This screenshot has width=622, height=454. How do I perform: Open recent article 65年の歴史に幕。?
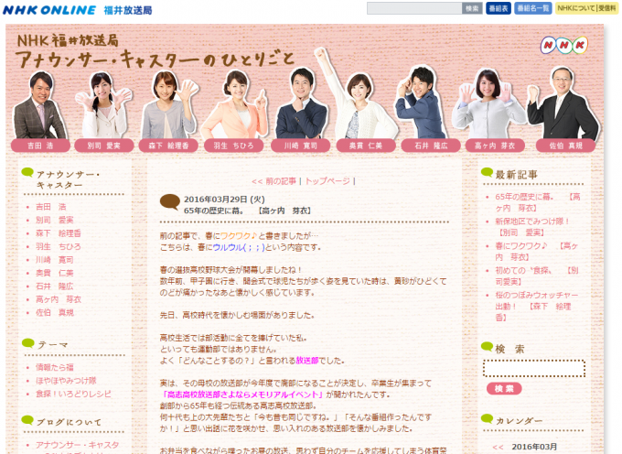click(538, 202)
